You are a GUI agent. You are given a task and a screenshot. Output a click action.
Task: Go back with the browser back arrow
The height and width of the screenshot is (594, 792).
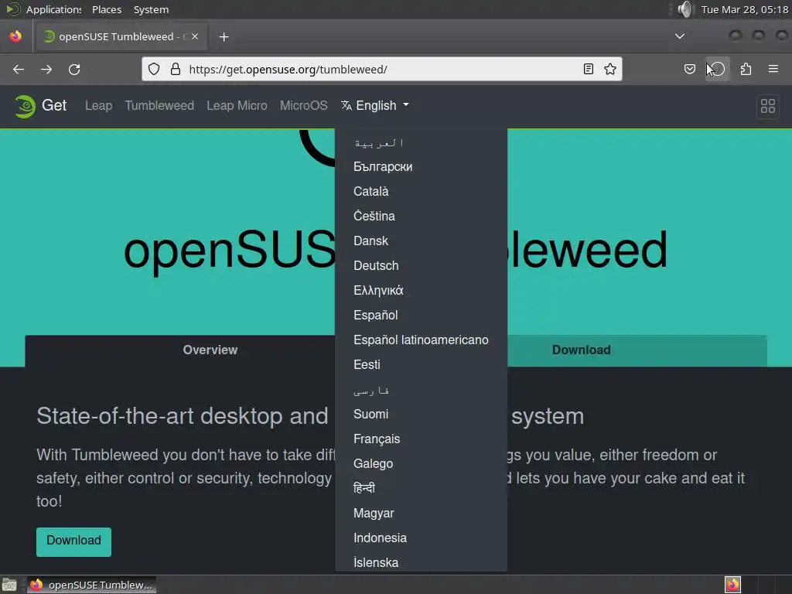19,69
